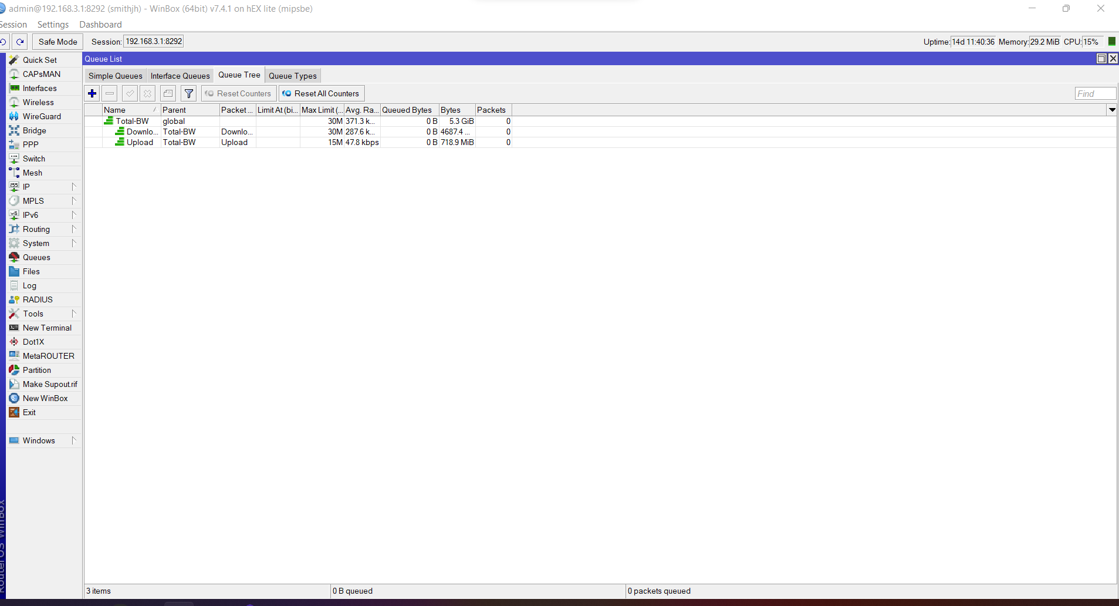The height and width of the screenshot is (606, 1119).
Task: Open the RADIUS section
Action: click(x=44, y=299)
